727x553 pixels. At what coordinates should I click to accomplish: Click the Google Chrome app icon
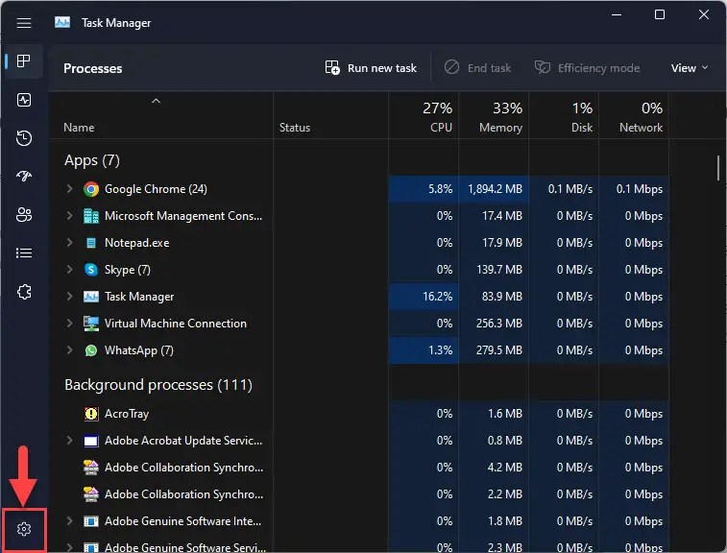(91, 189)
